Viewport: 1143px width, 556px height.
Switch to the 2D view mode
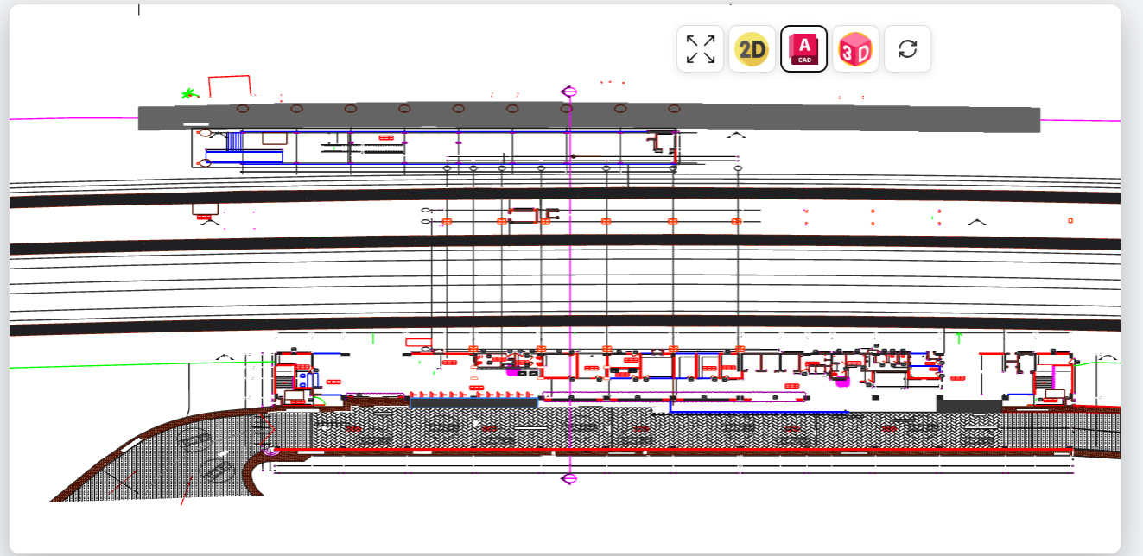tap(752, 49)
